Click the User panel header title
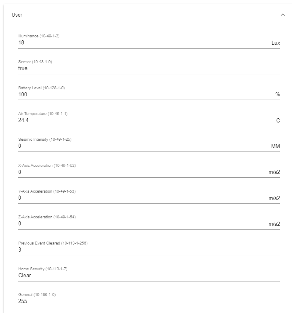The image size is (292, 313). 17,15
